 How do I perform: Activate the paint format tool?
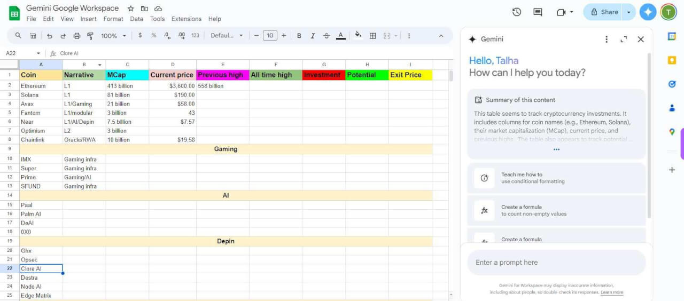90,36
